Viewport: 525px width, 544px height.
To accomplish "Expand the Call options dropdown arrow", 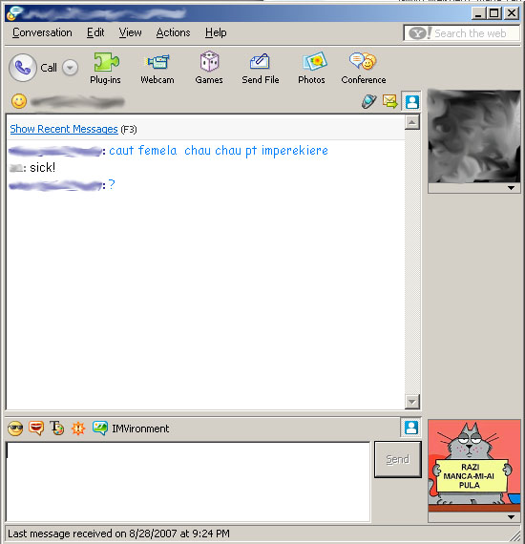I will click(70, 68).
